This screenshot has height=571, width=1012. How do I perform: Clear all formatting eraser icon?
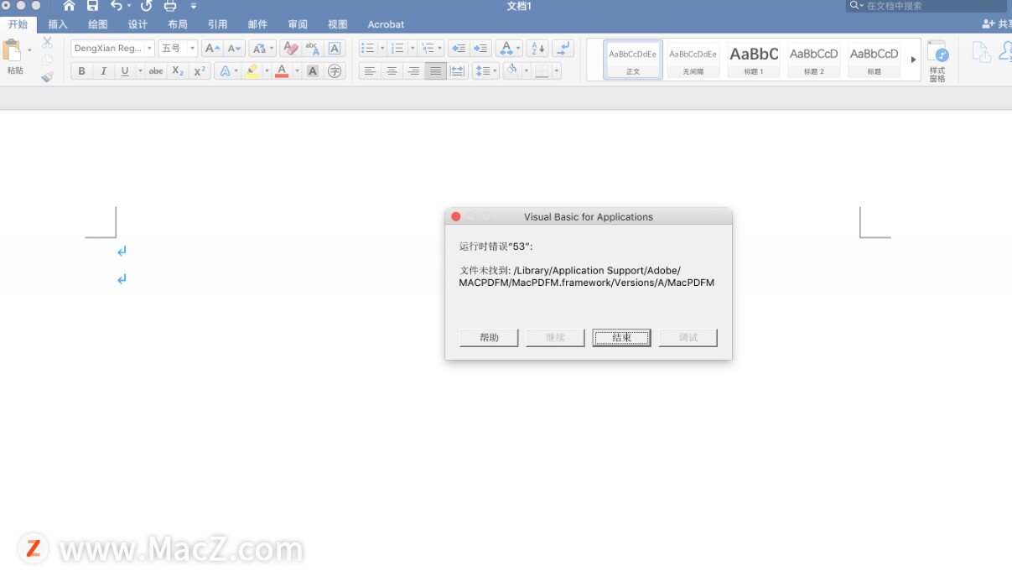coord(290,49)
